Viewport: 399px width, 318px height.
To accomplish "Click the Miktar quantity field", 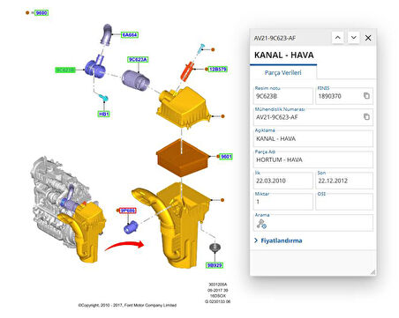I will pos(283,202).
